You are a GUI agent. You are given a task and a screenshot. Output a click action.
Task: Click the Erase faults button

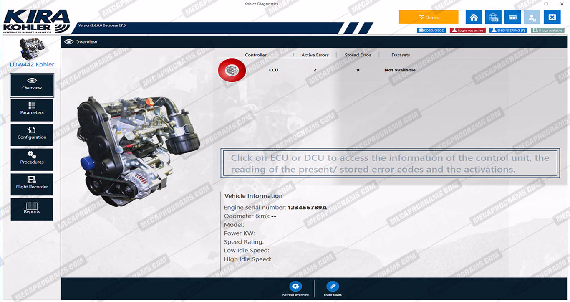(x=333, y=289)
